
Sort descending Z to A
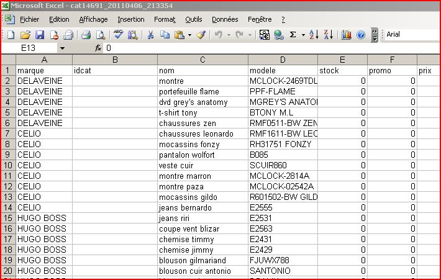click(x=328, y=35)
